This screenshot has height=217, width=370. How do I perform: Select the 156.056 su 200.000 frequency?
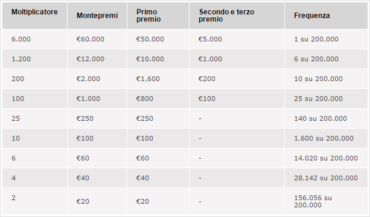pos(313,201)
